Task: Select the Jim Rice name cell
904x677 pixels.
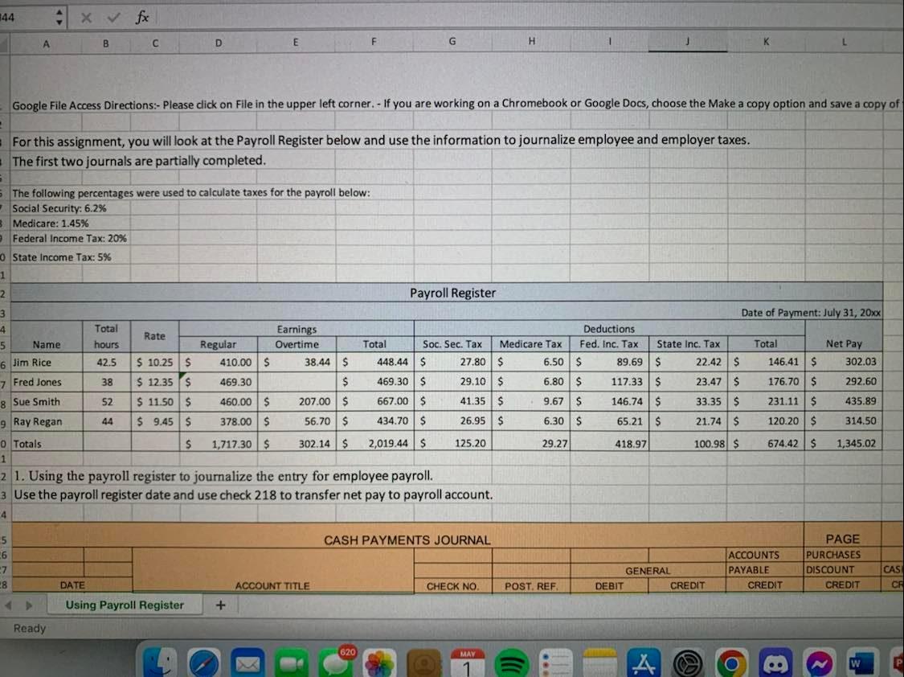Action: (x=47, y=362)
